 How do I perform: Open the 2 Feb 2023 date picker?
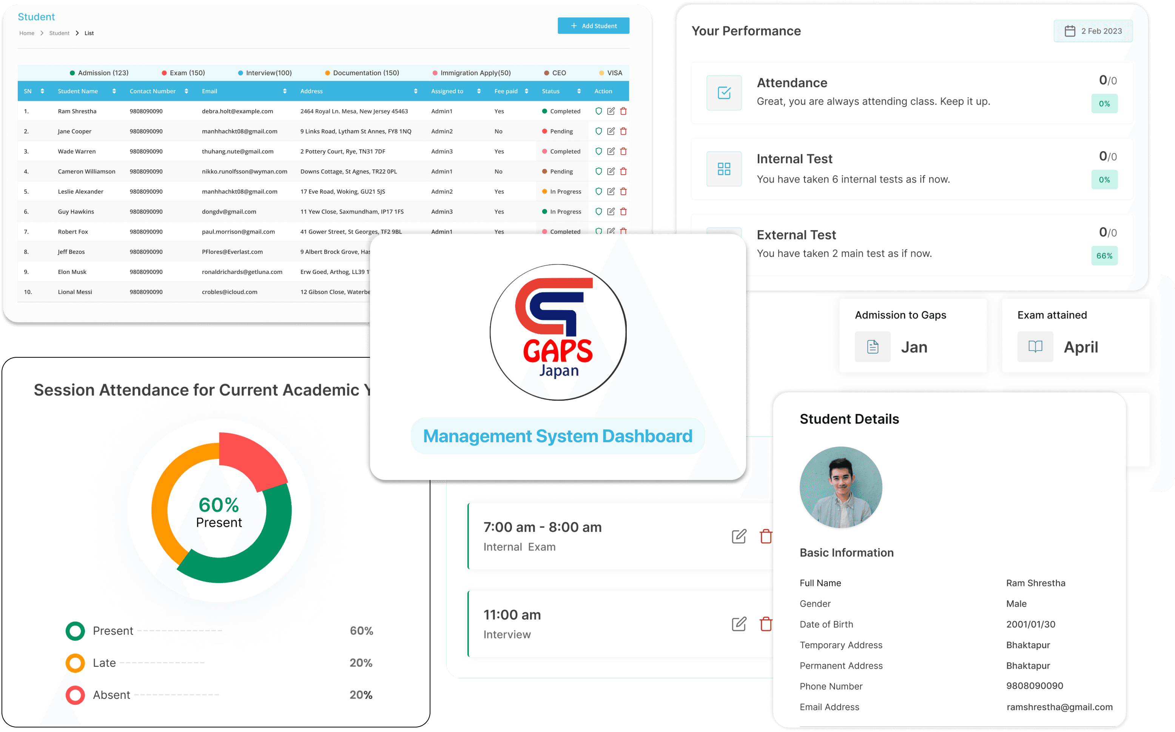(1093, 31)
